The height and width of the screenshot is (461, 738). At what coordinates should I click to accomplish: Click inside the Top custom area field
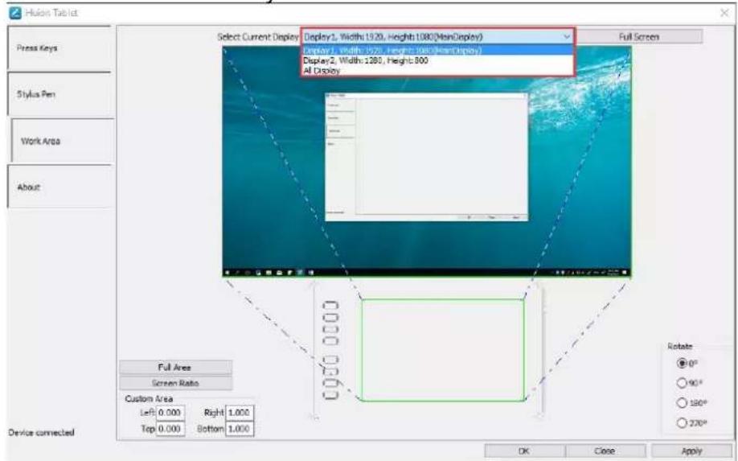click(x=170, y=429)
